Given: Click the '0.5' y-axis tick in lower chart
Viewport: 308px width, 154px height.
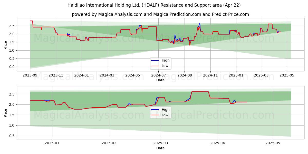Looking at the screenshot, I should (12, 136).
